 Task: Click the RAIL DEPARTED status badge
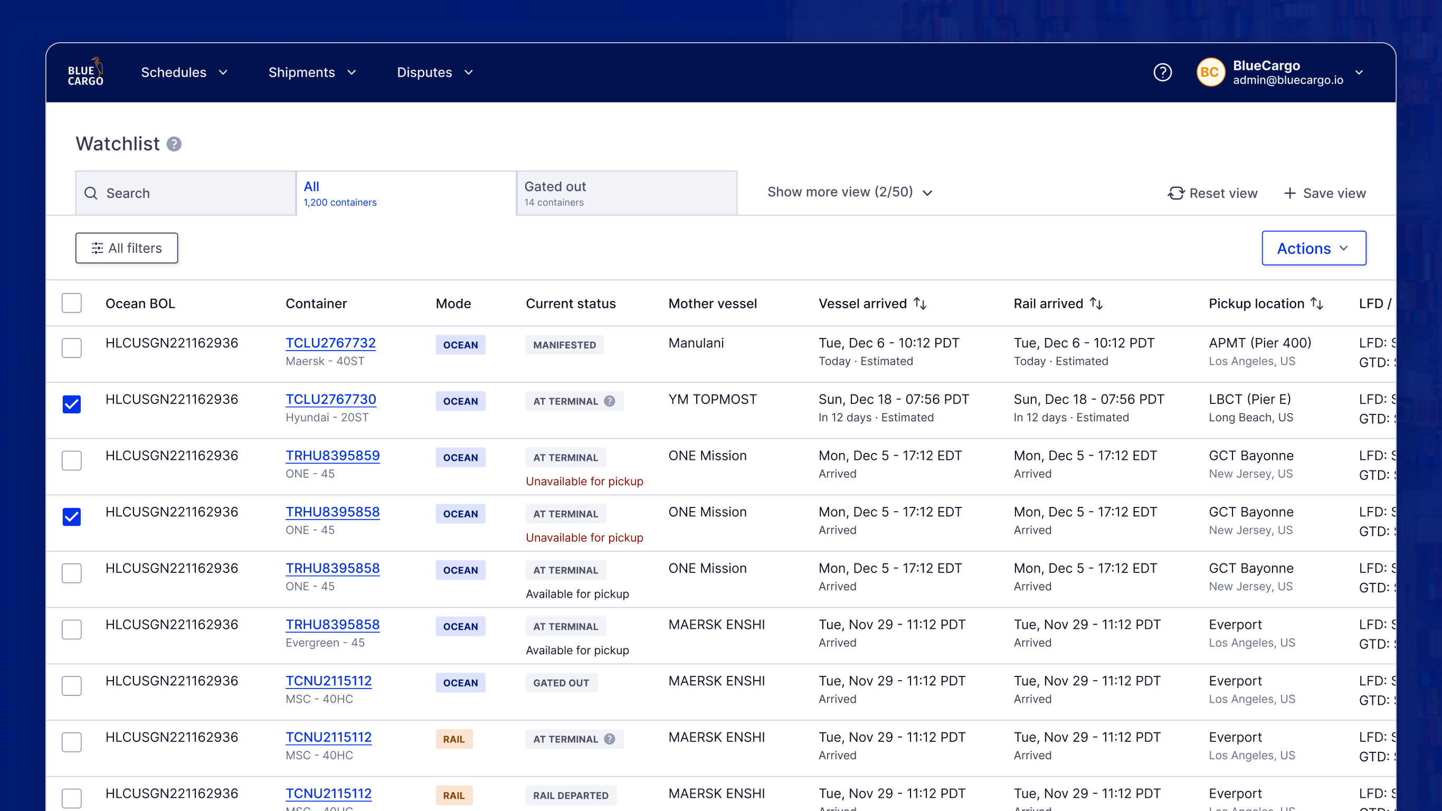[571, 795]
